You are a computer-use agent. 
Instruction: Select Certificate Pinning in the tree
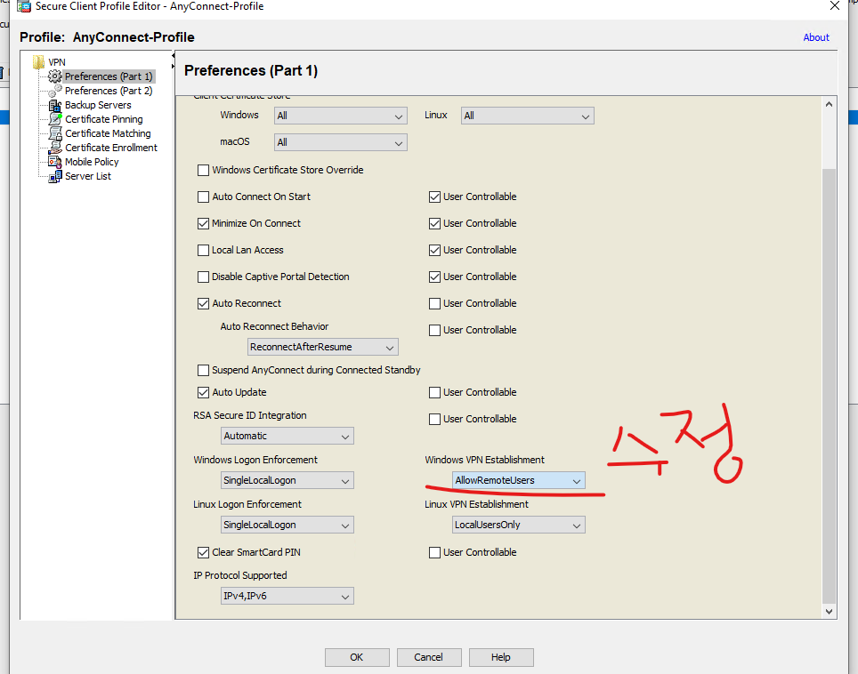pos(104,119)
